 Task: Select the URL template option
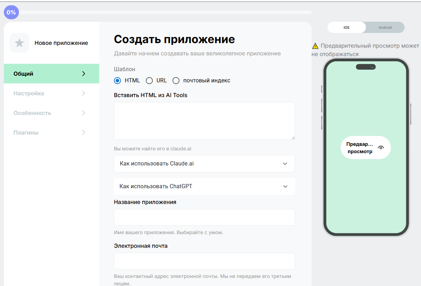(149, 80)
